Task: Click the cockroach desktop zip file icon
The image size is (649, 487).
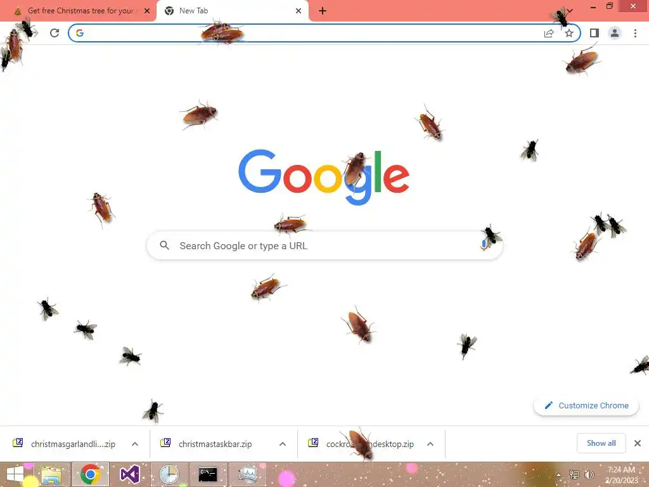Action: (x=313, y=443)
